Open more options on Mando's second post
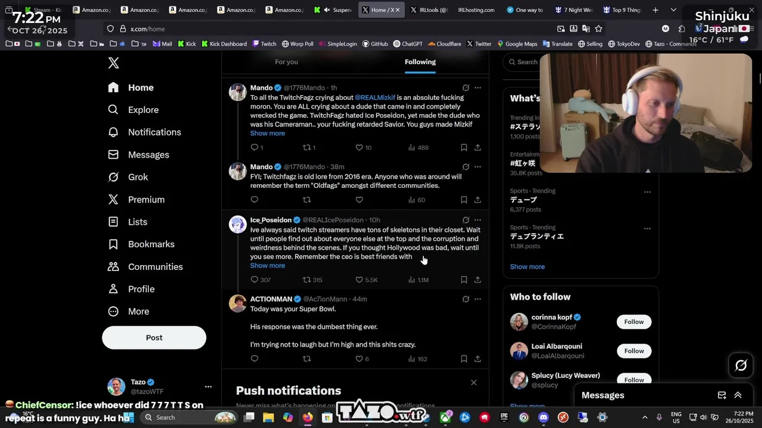This screenshot has width=762, height=428. (x=477, y=167)
